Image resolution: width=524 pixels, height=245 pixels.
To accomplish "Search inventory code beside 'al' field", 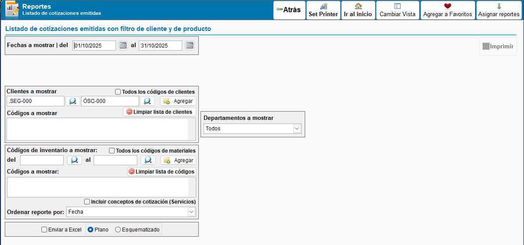I will pyautogui.click(x=149, y=160).
